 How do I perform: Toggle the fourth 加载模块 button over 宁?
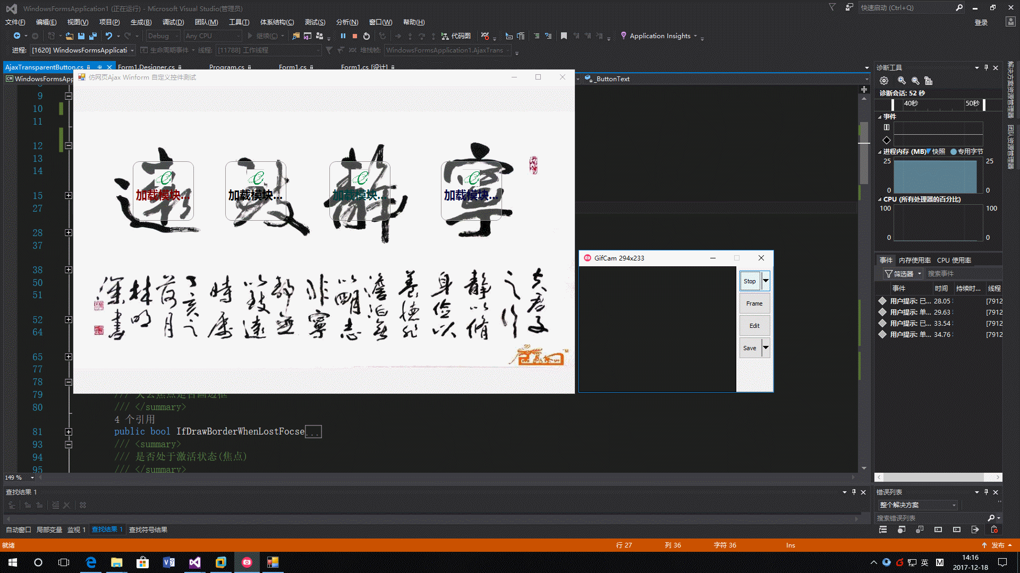click(471, 191)
